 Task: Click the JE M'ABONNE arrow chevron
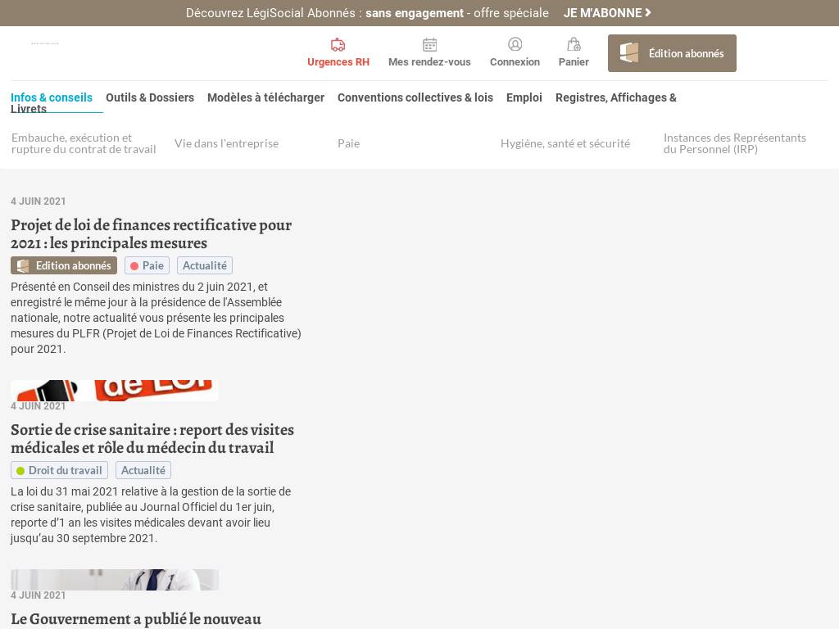click(x=648, y=12)
